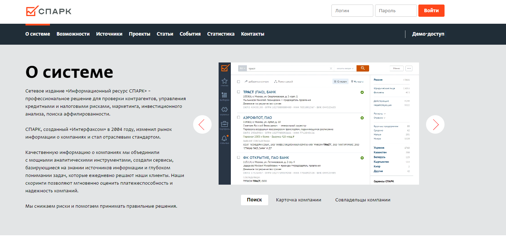Image resolution: width=506 pixels, height=237 pixels.
Task: Click the puzzle сервисы icon in the slide sidebar
Action: pyautogui.click(x=225, y=111)
